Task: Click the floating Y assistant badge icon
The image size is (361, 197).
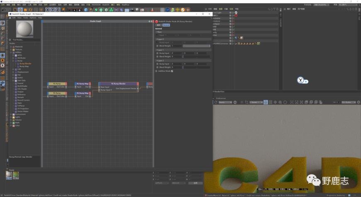Action: tap(300, 80)
